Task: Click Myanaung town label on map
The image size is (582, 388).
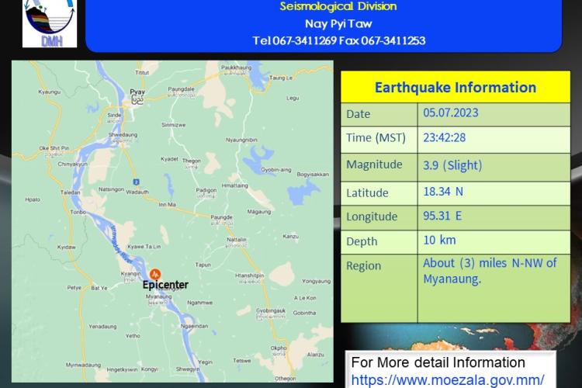Action: (x=159, y=296)
